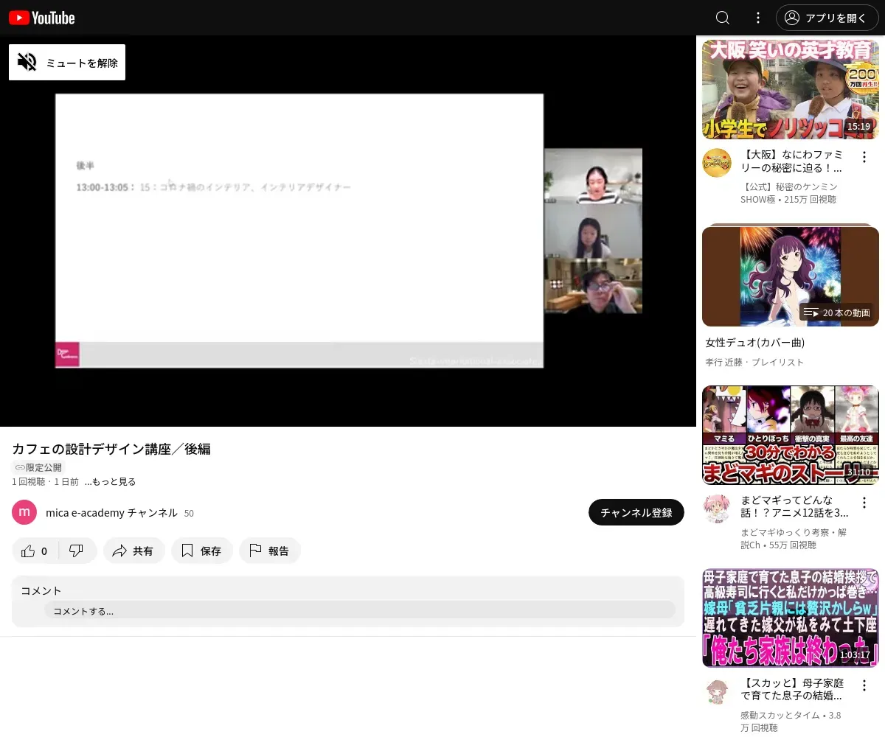Open options menu for 【大阪】なにわファミリー video
The height and width of the screenshot is (737, 885).
[864, 157]
